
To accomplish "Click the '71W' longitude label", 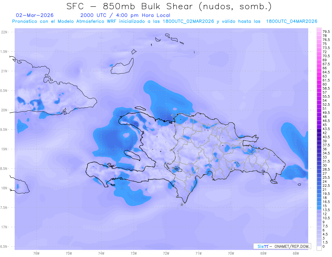I will coord(198,253).
